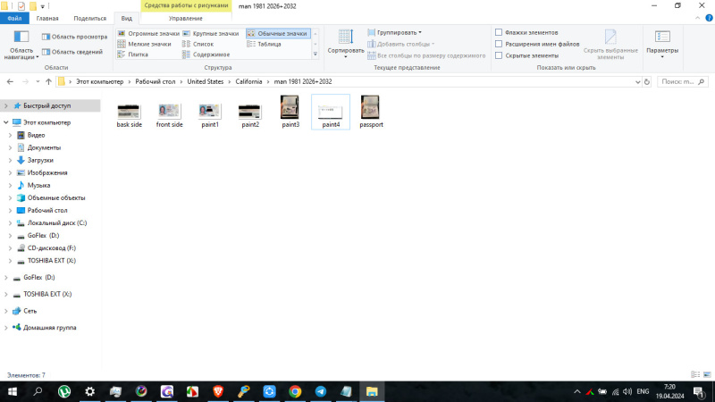Open the Файл ribbon tab
Screen dimensions: 715x402
click(15, 18)
